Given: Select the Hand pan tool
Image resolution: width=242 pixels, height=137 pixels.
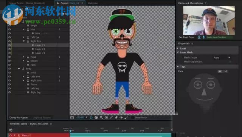Looking at the screenshot, I should coord(96,118).
